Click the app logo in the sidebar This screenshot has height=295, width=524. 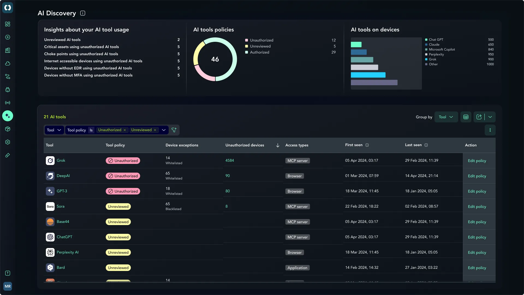8,8
